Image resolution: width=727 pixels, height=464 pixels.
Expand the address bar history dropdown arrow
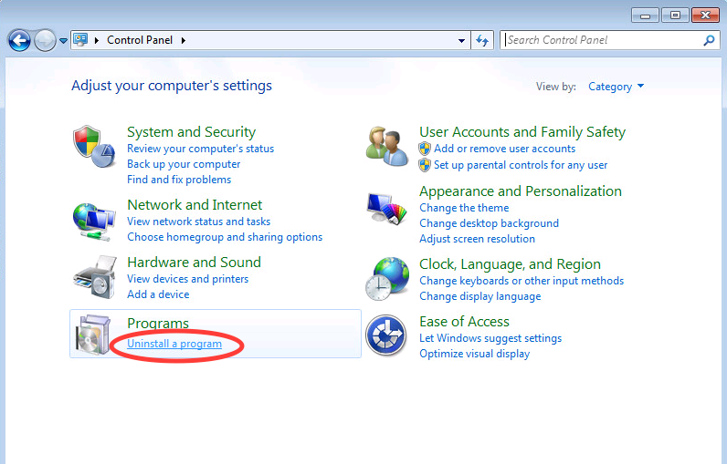click(x=461, y=40)
